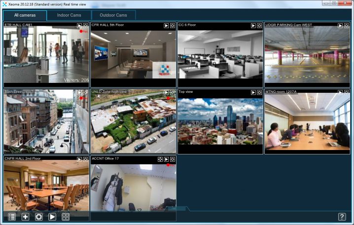The height and width of the screenshot is (225, 354).
Task: Change the camera grid layout
Action: coord(66,217)
